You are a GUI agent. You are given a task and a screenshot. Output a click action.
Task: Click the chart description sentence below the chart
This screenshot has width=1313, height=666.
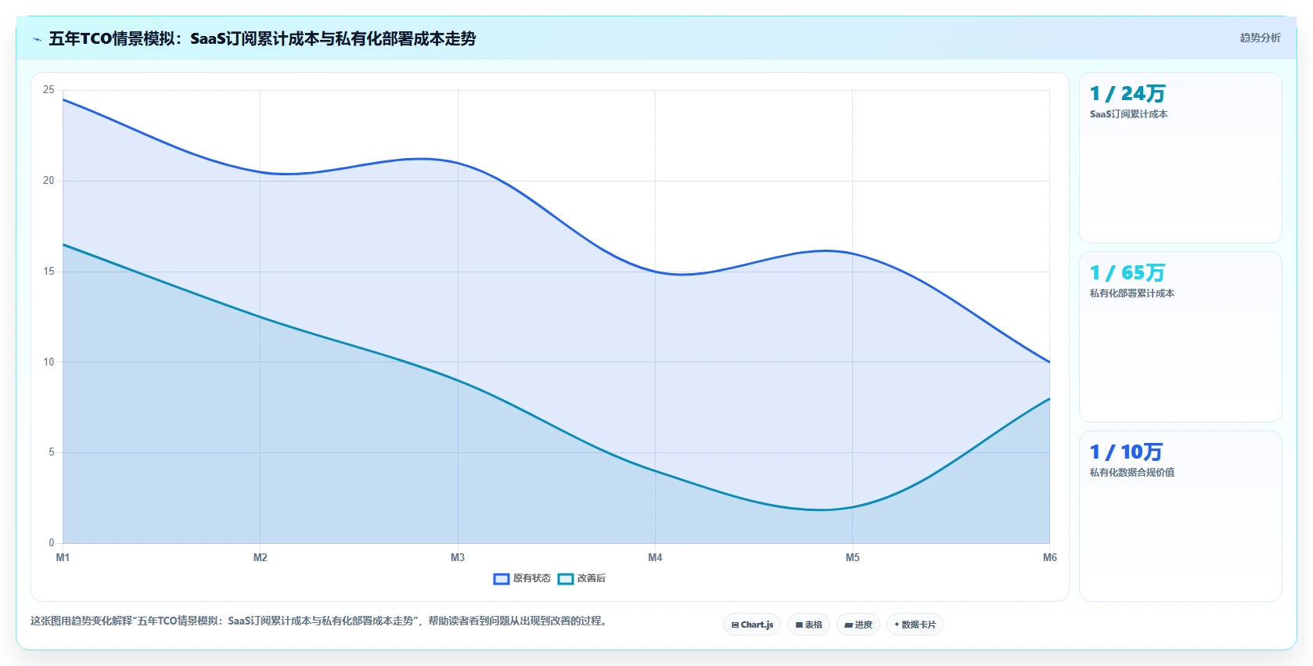(x=319, y=621)
